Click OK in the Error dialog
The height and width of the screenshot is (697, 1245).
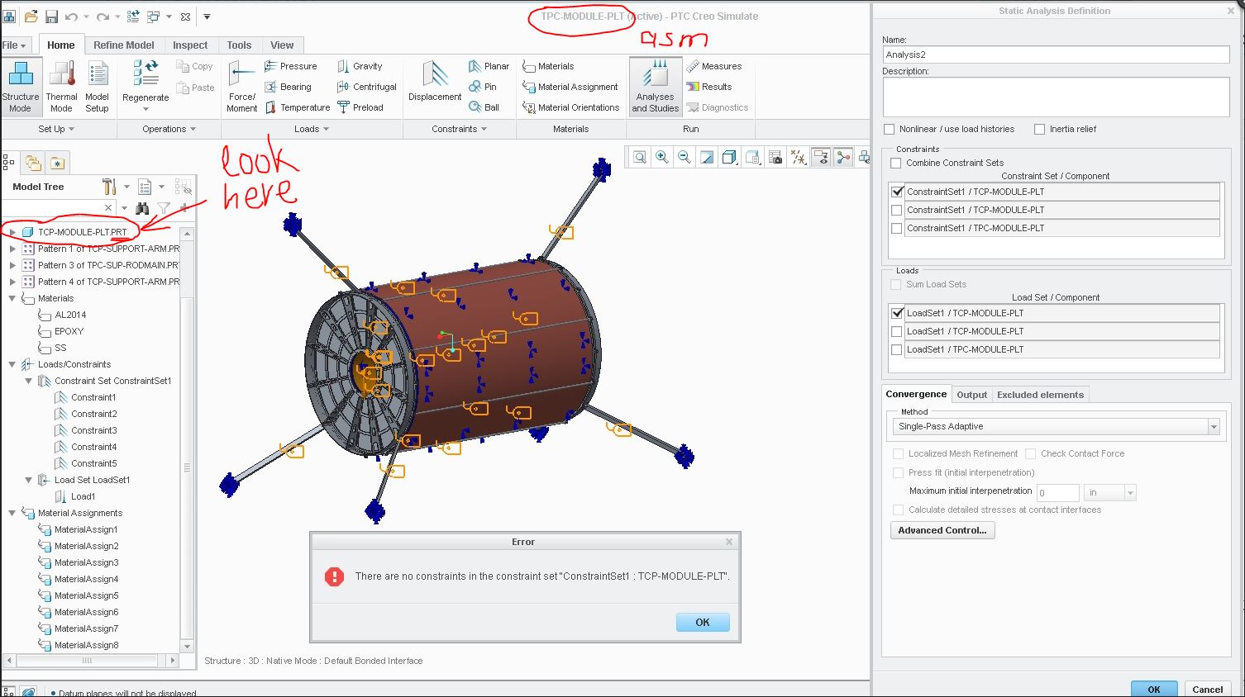(703, 623)
